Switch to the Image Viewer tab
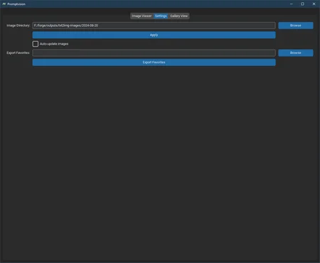The image size is (320, 263). (142, 16)
